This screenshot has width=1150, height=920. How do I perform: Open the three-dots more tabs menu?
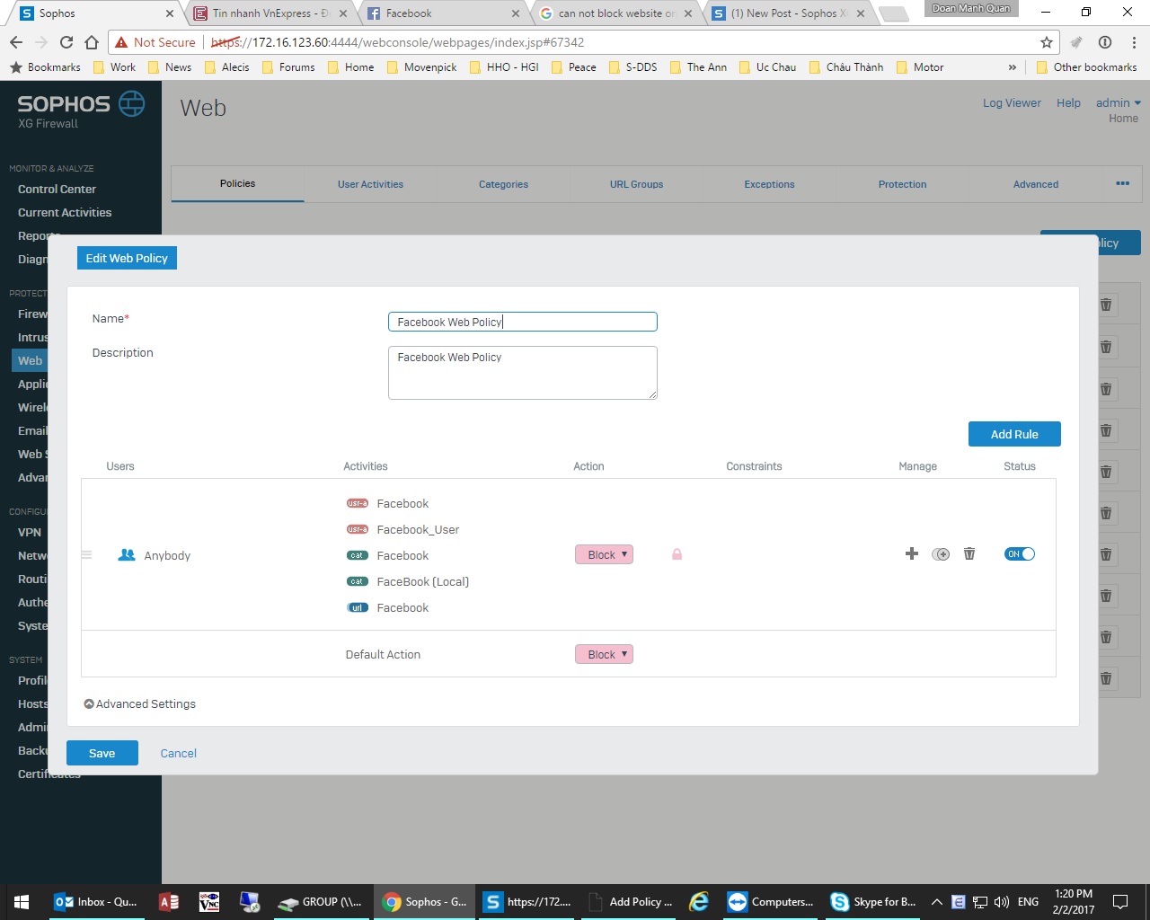pyautogui.click(x=1122, y=183)
